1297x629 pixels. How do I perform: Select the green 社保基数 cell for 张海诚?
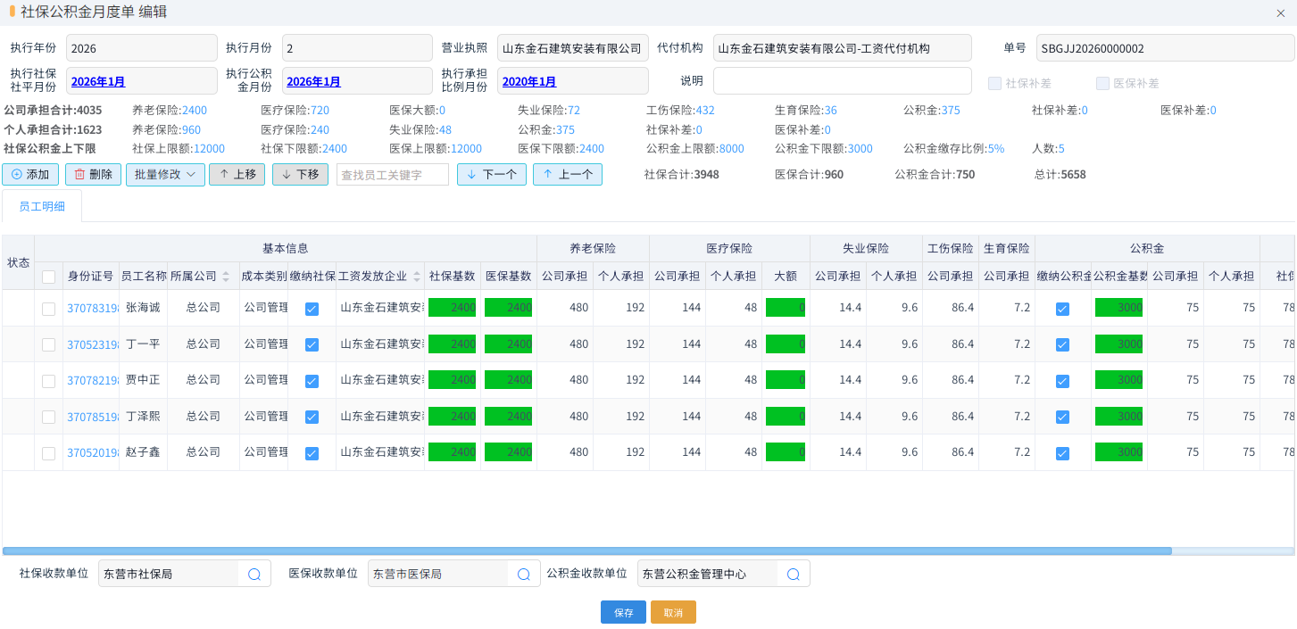click(x=452, y=309)
